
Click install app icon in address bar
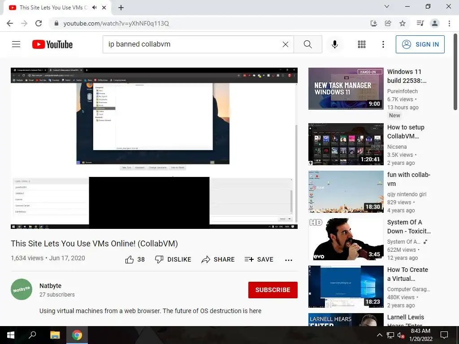pos(373,23)
